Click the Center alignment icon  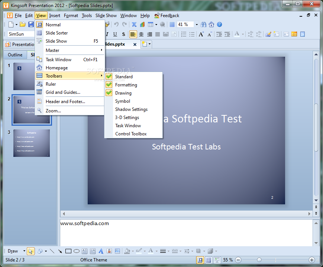tap(141, 34)
